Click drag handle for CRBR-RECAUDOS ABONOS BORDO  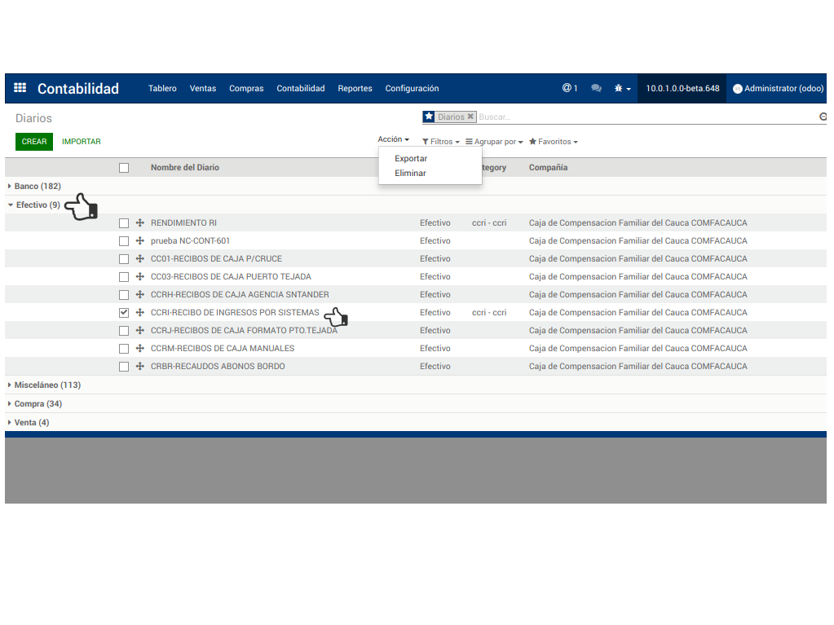pyautogui.click(x=140, y=367)
